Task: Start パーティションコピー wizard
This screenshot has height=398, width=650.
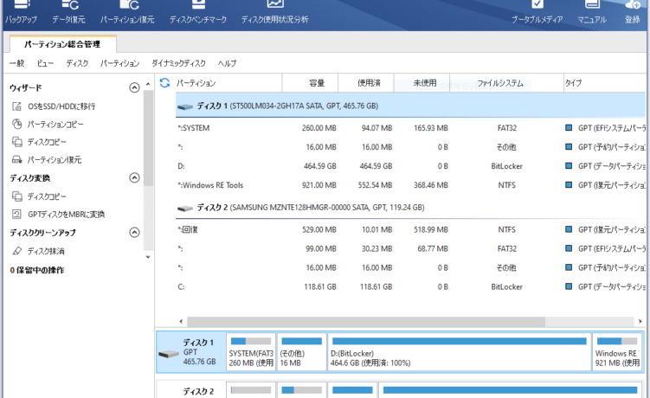Action: (x=48, y=124)
